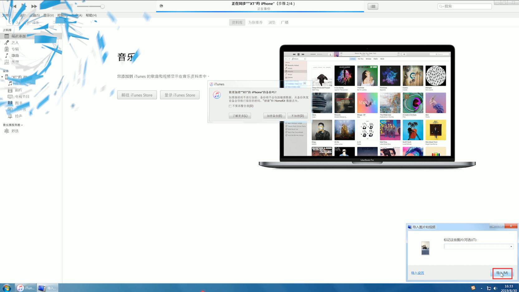519x292 pixels.
Task: Click the 图书 books icon
Action: tap(10, 103)
